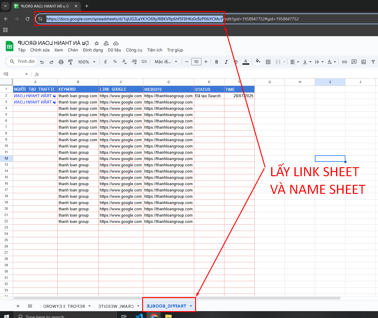Open the 123 more number formats icon
The image size is (378, 318).
[144, 62]
